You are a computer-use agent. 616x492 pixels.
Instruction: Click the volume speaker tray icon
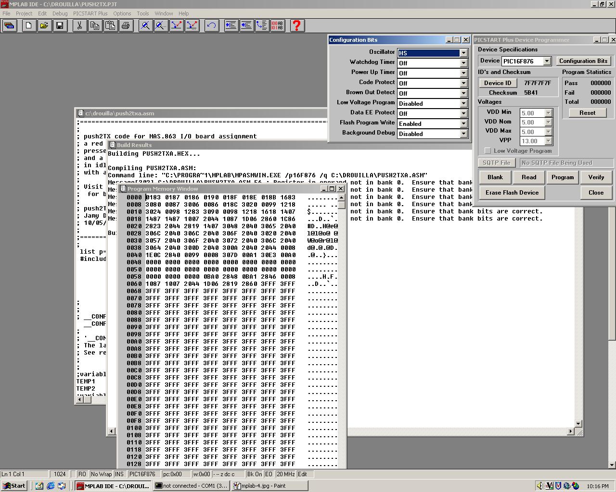pos(540,486)
